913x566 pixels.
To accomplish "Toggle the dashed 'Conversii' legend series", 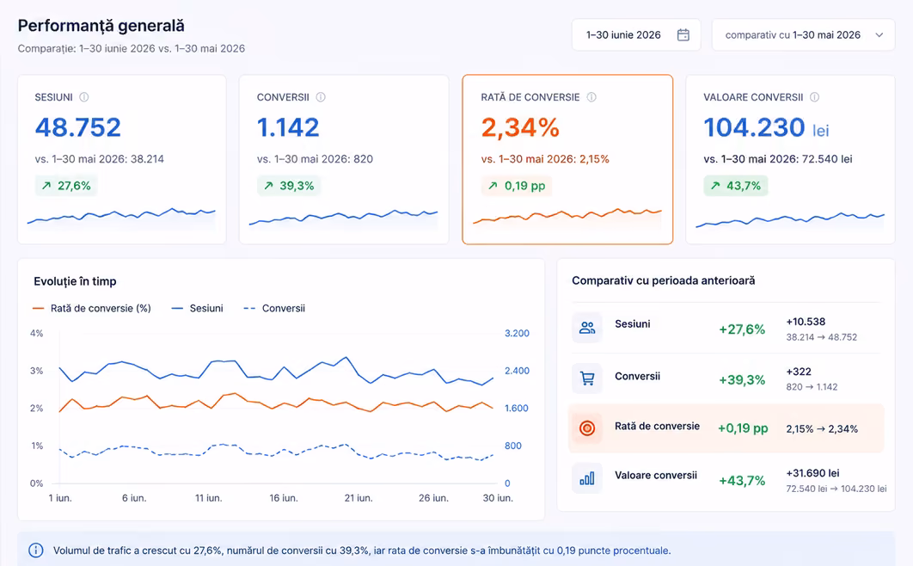I will click(x=274, y=308).
